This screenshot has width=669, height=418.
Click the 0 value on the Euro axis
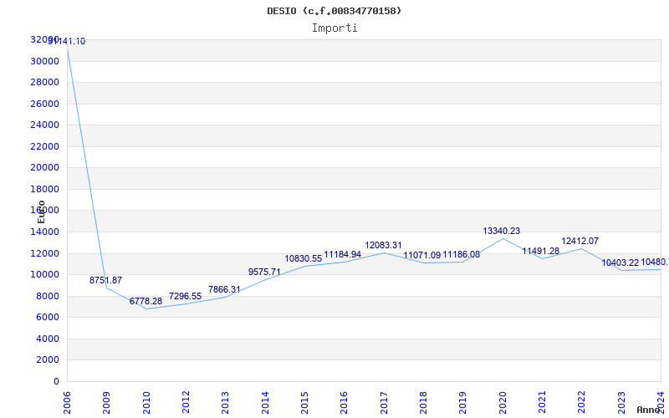(56, 381)
